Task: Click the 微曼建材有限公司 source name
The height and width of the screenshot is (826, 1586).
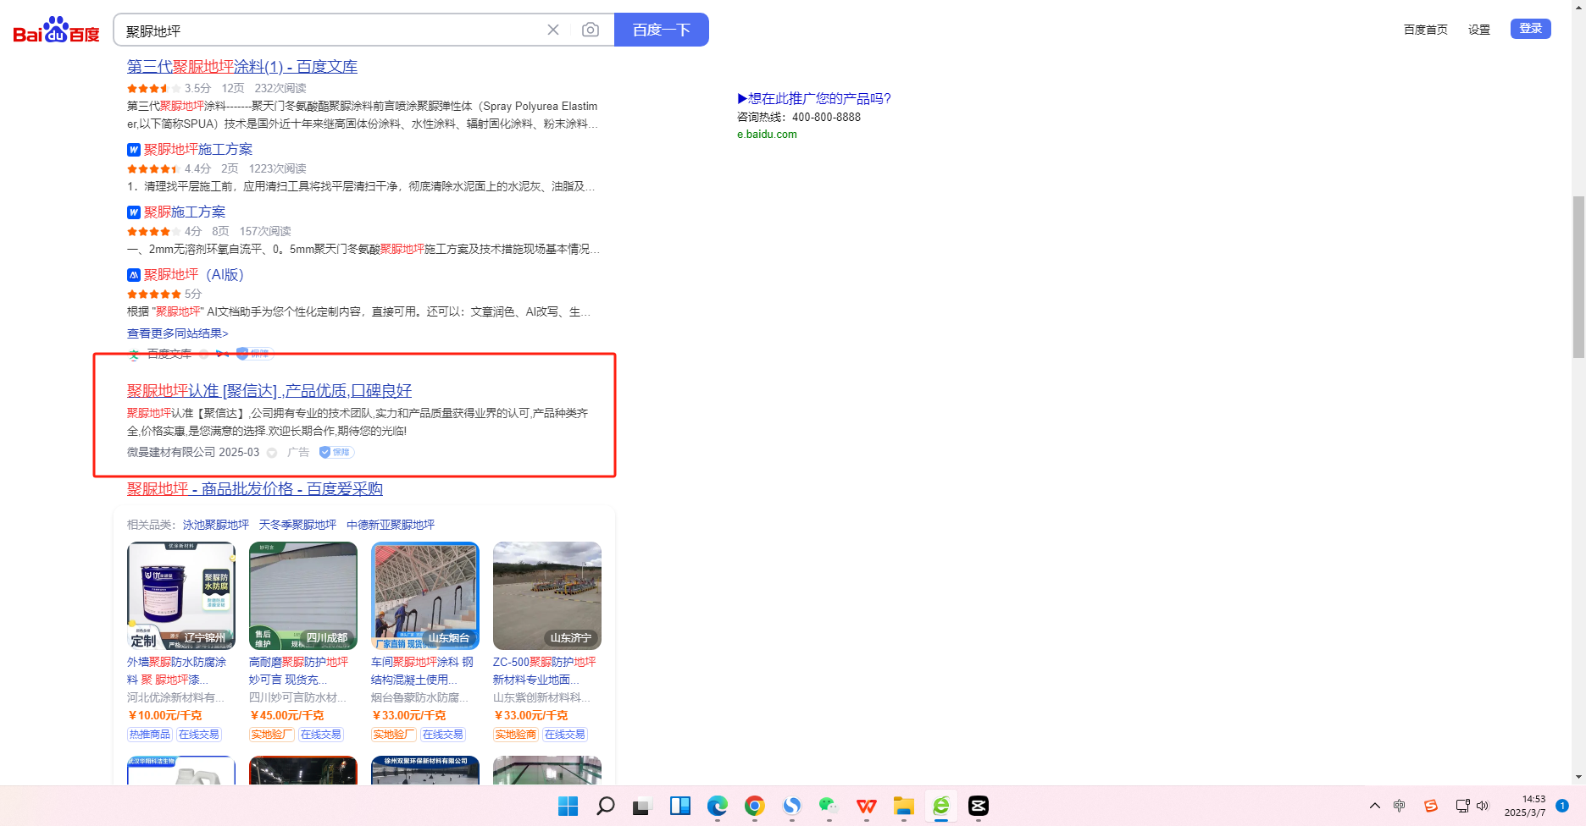Action: (171, 453)
